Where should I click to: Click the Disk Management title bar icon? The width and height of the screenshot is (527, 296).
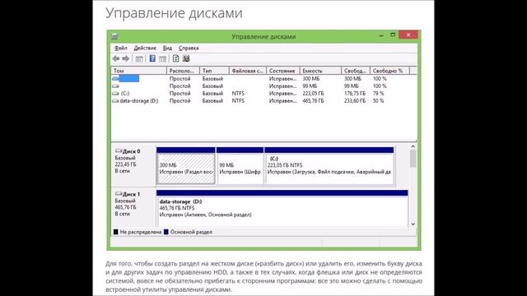(114, 36)
